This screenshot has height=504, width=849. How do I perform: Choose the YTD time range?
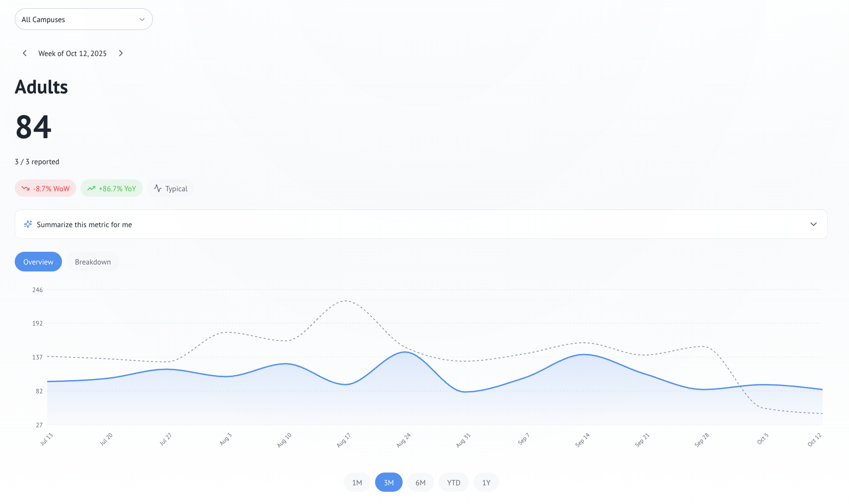click(x=454, y=482)
